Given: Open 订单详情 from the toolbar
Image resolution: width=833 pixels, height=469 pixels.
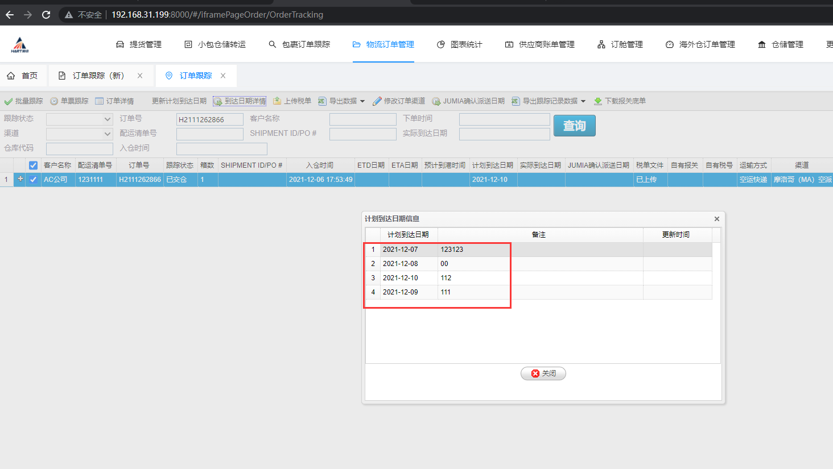Looking at the screenshot, I should coord(100,101).
